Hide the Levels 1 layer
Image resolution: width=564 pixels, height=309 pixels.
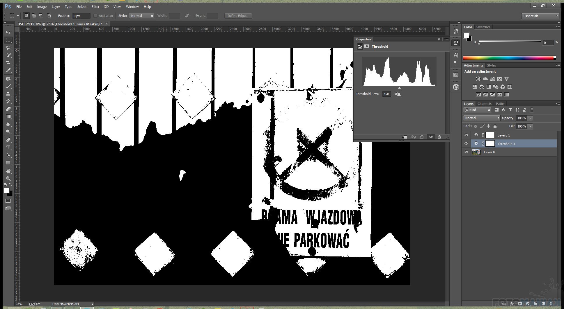[x=466, y=135]
